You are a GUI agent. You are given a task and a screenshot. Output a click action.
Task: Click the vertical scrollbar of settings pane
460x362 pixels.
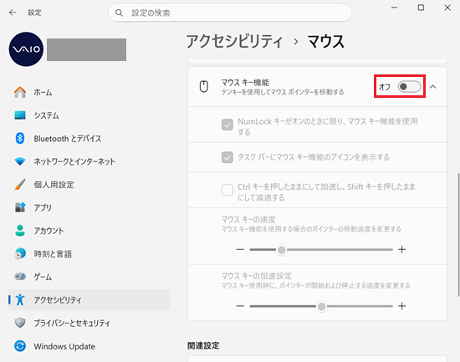pyautogui.click(x=458, y=235)
